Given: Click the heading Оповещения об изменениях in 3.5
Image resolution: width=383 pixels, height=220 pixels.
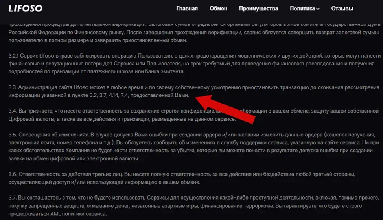Looking at the screenshot, I should pyautogui.click(x=53, y=135).
